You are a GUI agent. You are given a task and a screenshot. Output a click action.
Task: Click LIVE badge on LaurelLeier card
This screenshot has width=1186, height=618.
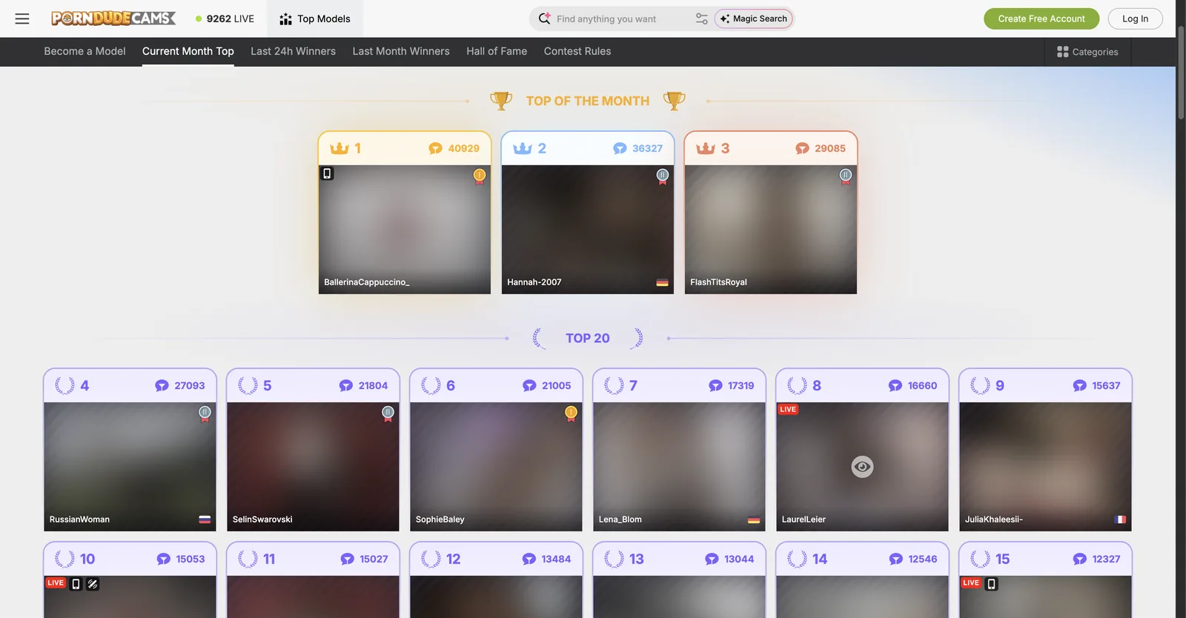(x=788, y=409)
